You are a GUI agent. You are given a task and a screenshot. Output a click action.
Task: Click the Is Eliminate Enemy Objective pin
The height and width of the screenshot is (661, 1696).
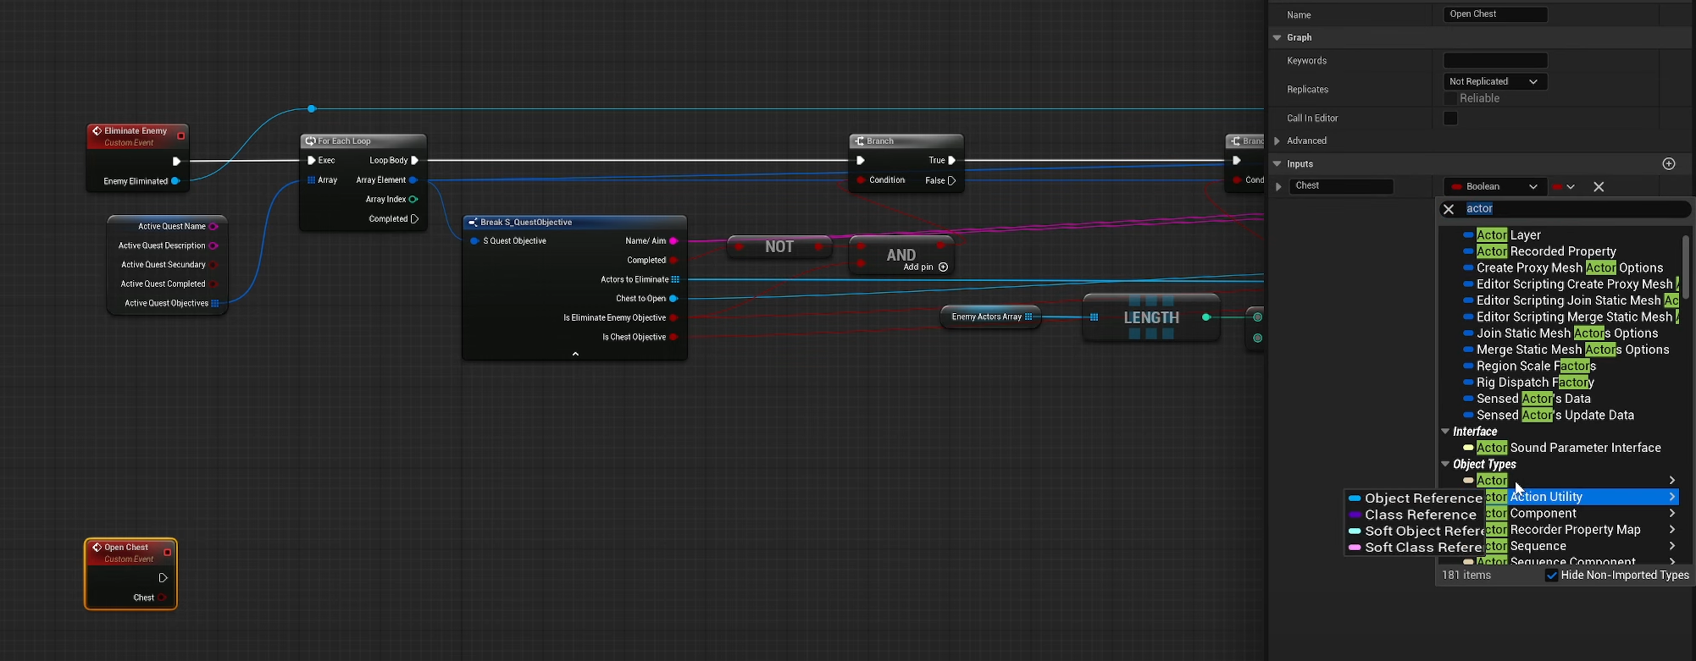673,318
